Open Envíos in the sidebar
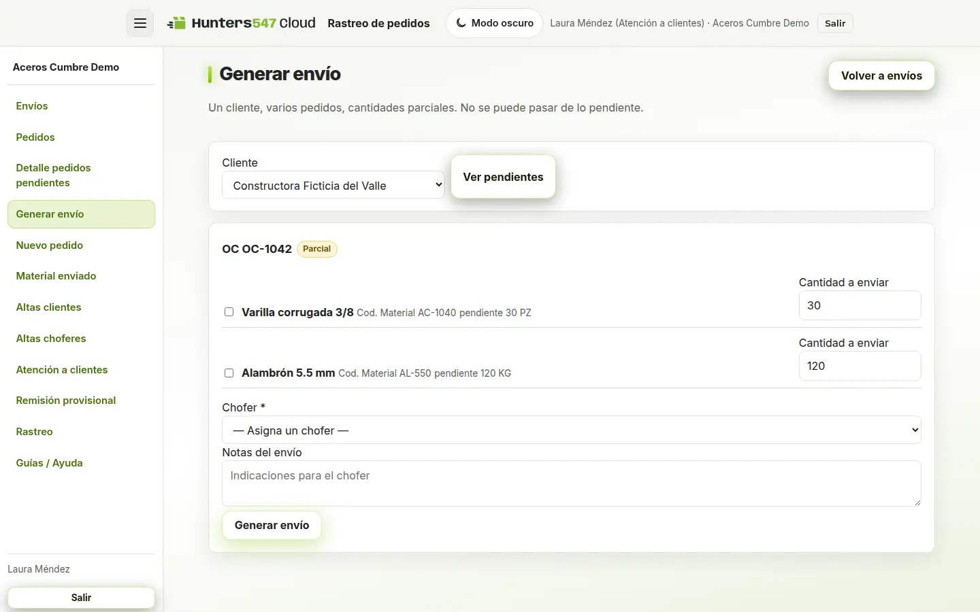 click(x=81, y=106)
